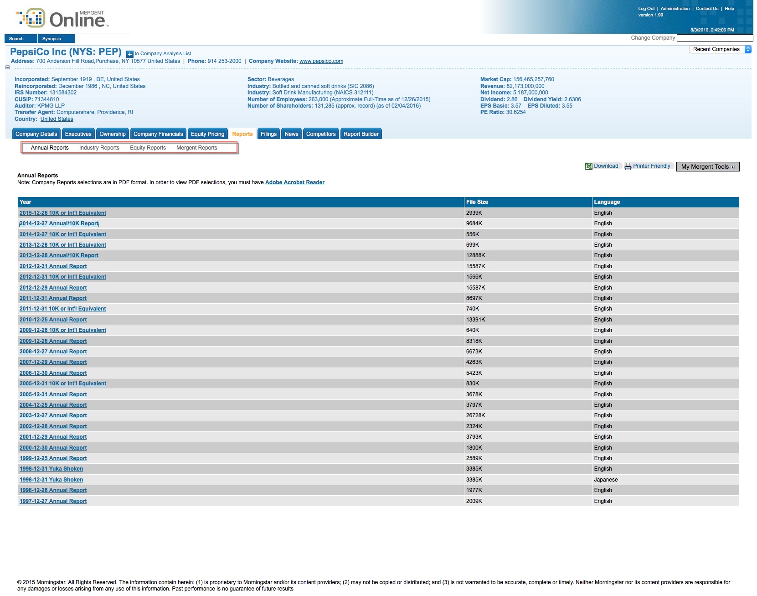Click the United States country link

tap(57, 119)
